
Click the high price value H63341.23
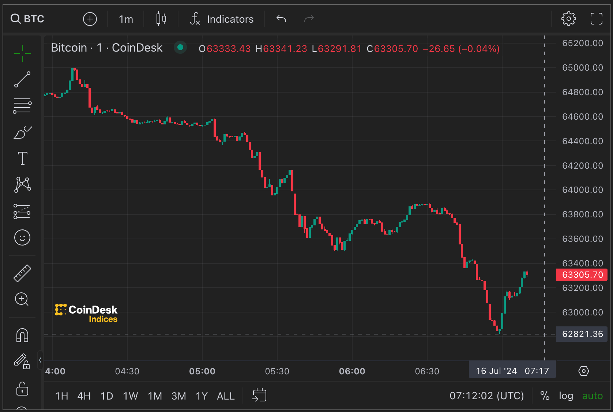click(281, 49)
